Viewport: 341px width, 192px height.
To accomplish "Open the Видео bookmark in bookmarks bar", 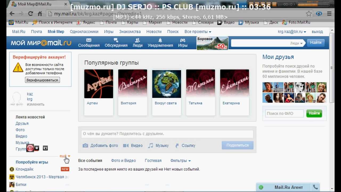I will 226,22.
